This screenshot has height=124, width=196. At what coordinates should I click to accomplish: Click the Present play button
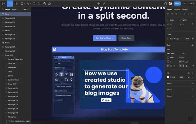pyautogui.click(x=184, y=4)
